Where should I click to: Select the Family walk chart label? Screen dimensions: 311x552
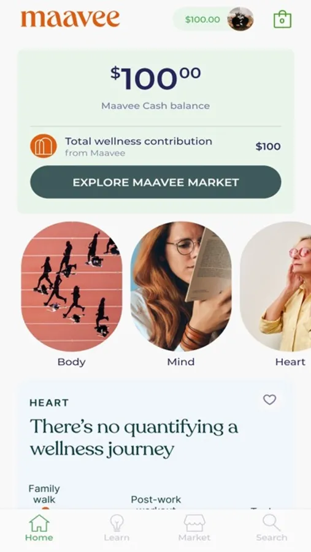point(44,494)
